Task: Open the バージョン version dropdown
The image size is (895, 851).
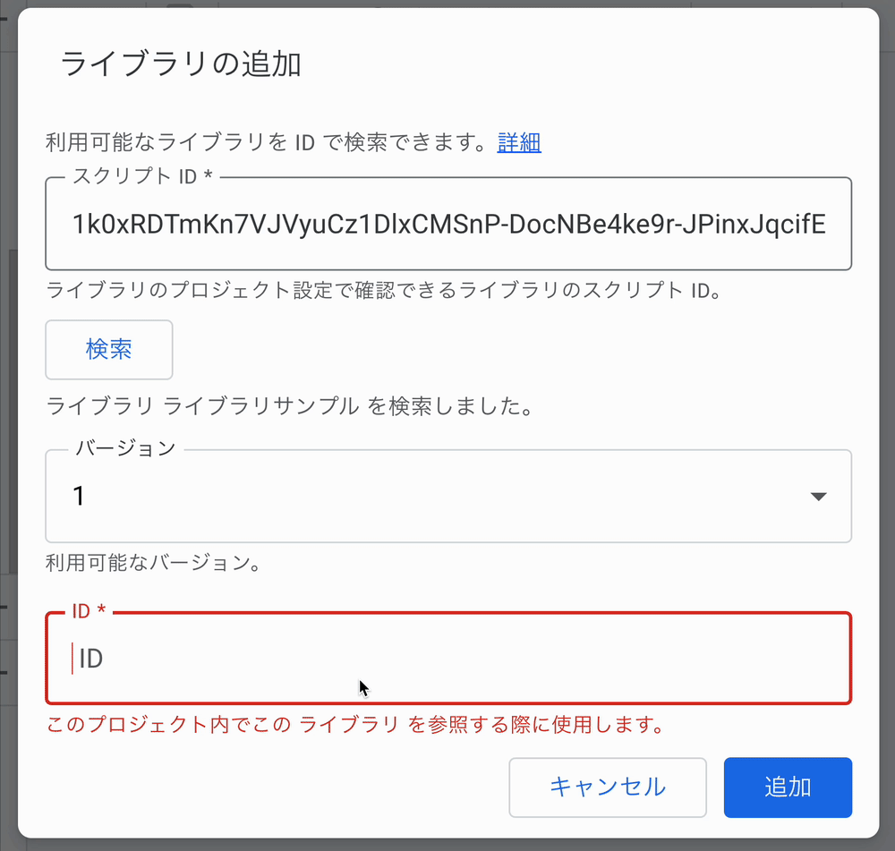Action: point(448,496)
